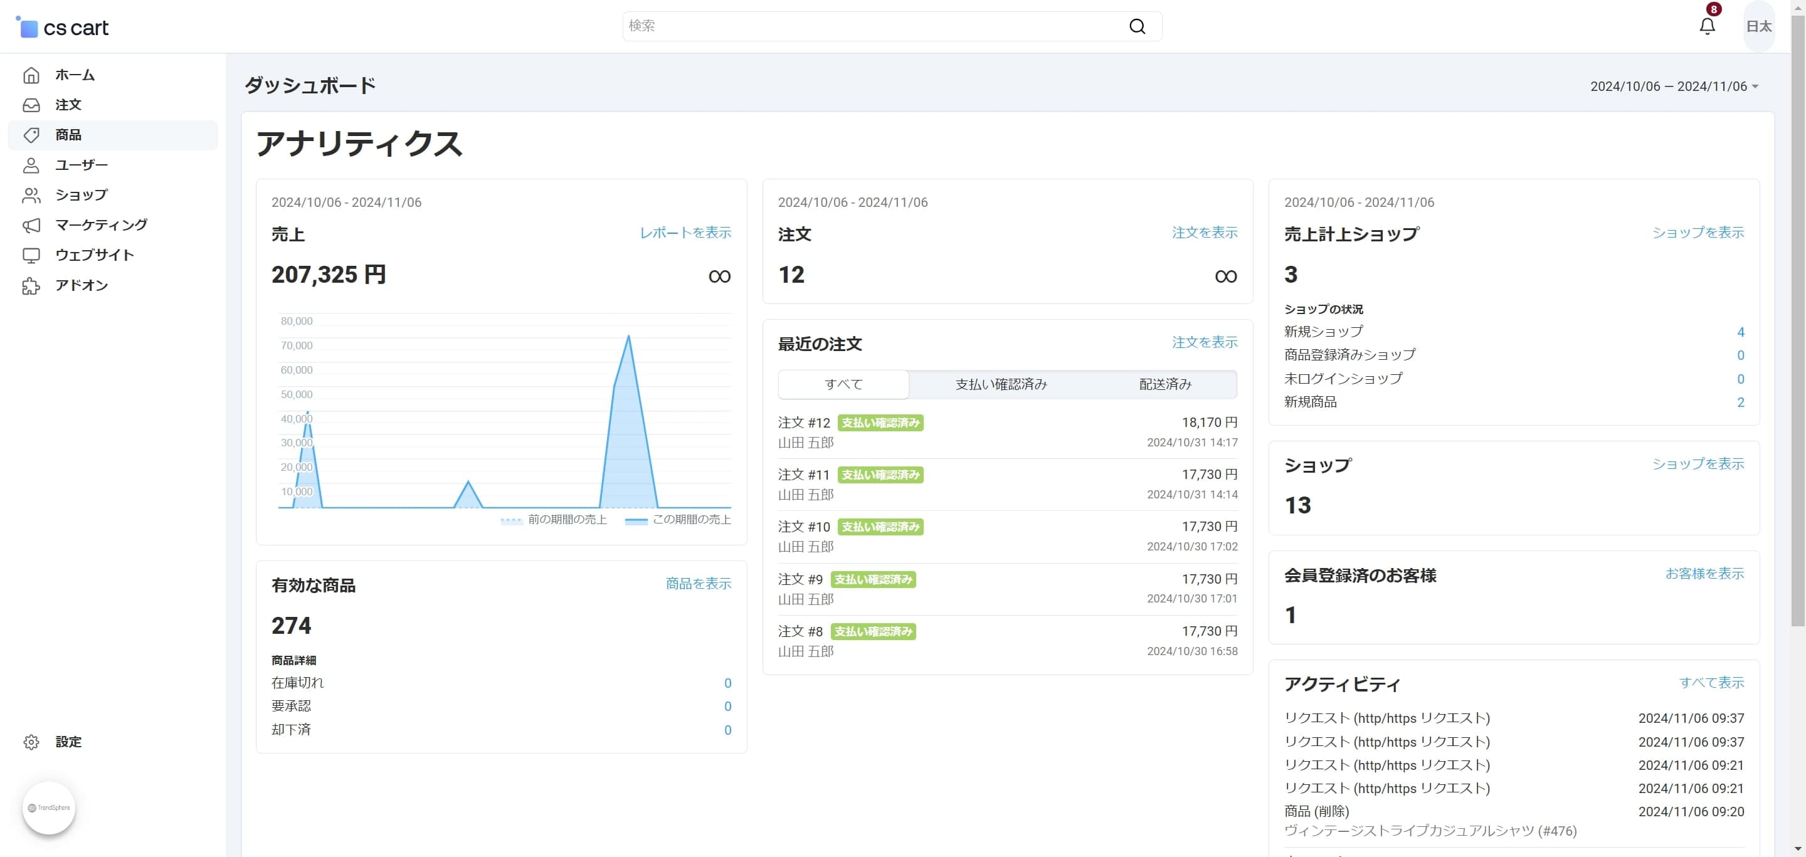The image size is (1806, 857).
Task: Select the すべて orders tab
Action: (x=843, y=384)
